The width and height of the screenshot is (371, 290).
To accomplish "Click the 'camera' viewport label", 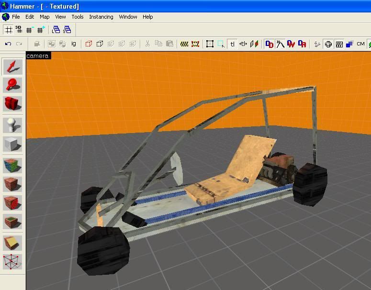I will coord(37,56).
